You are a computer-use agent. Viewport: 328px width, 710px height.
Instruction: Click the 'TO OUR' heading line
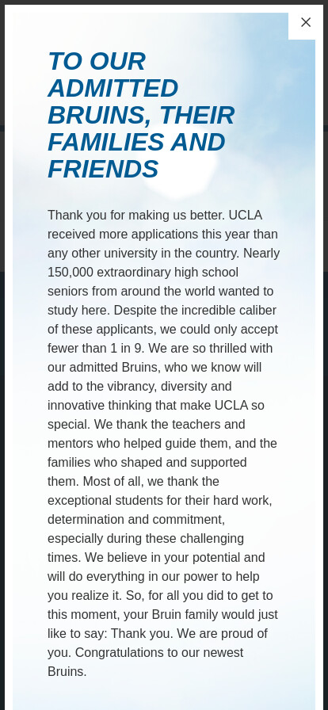click(x=97, y=61)
